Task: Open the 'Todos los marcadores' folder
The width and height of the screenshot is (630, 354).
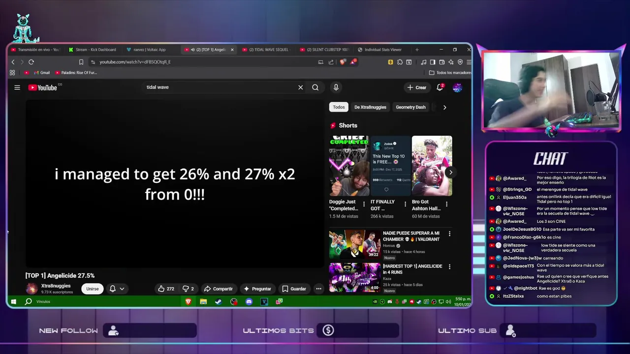Action: pyautogui.click(x=450, y=73)
